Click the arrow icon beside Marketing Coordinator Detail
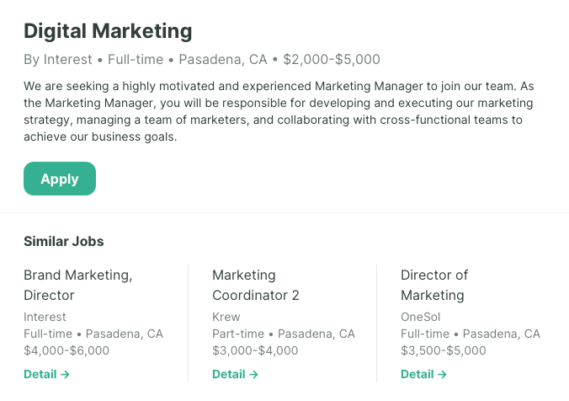 tap(254, 374)
